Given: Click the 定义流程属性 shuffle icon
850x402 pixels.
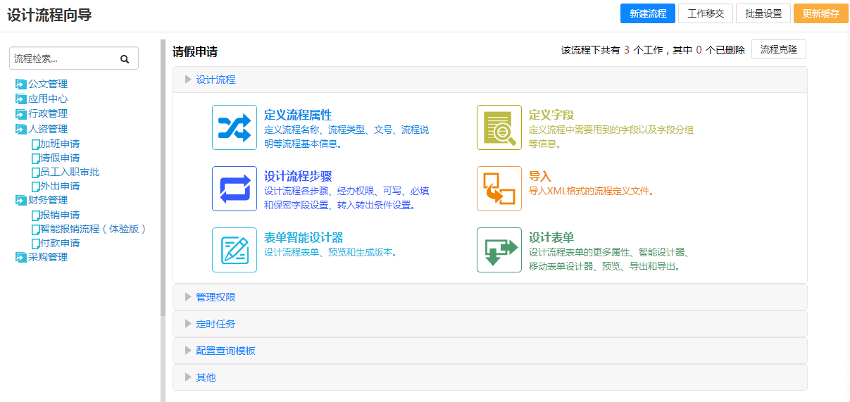Looking at the screenshot, I should point(234,127).
